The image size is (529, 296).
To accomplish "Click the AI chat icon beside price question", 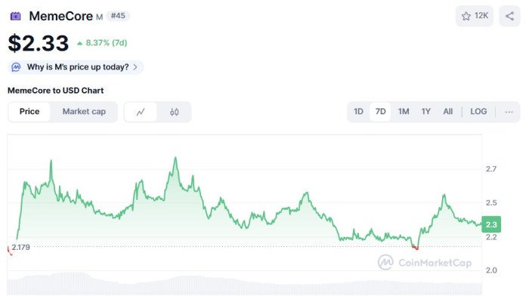I will (x=16, y=67).
